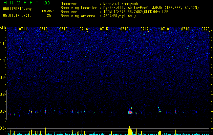This screenshot has width=213, height=135.
Task: Click the slanted cyan echo trail before 0718
Action: [159, 109]
